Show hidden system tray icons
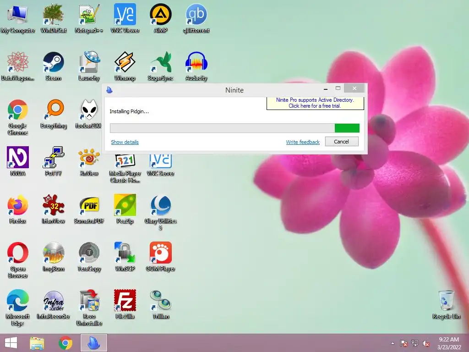The width and height of the screenshot is (469, 352). 393,343
